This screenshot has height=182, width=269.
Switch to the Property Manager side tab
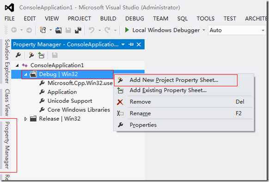[x=7, y=145]
